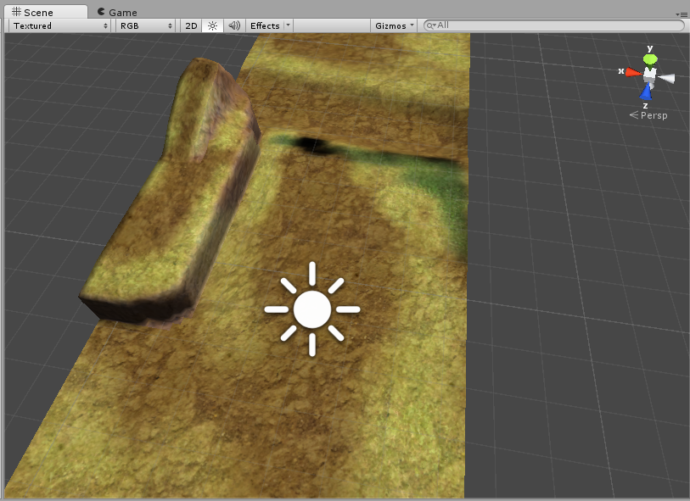Viewport: 690px width, 501px height.
Task: Open the Textured draw mode dropdown
Action: 55,25
